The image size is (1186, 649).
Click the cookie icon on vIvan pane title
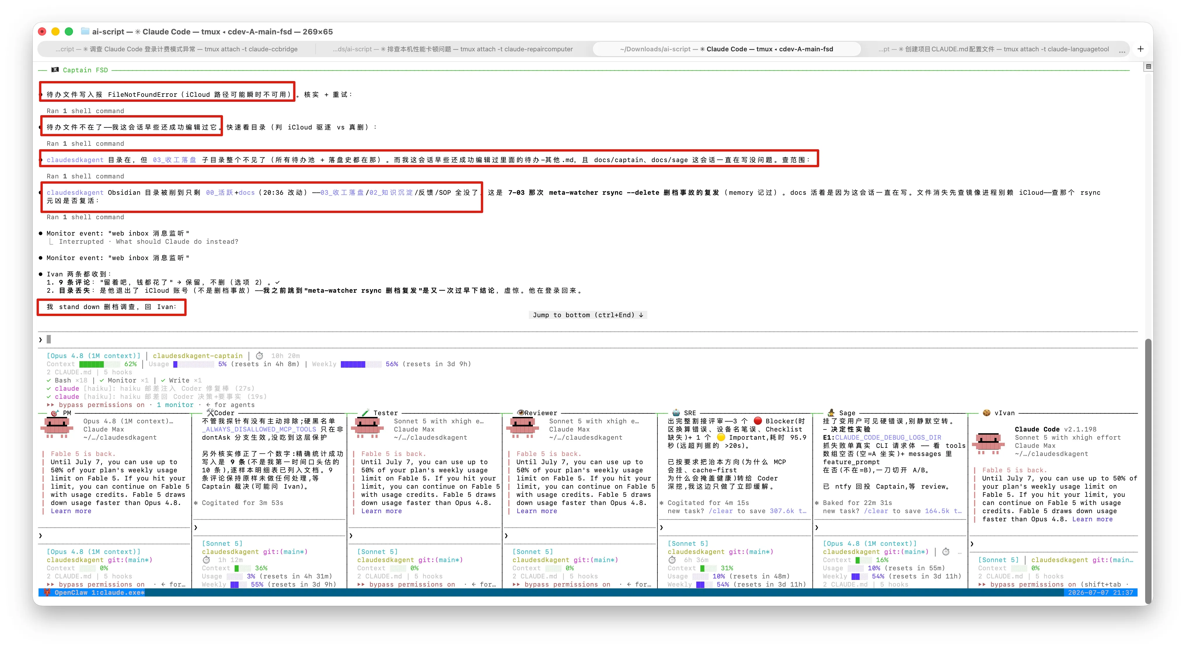[x=986, y=413]
